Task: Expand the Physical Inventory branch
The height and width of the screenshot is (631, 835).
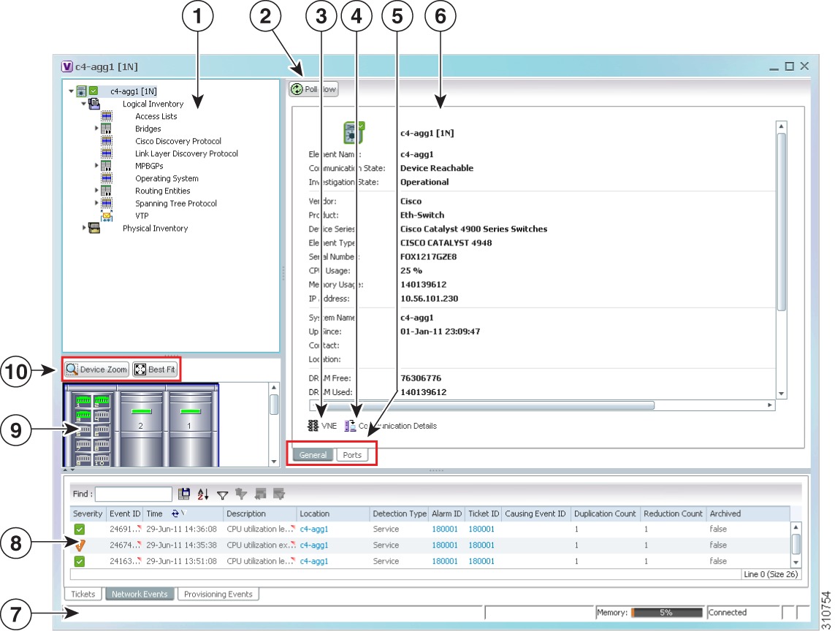Action: tap(83, 228)
